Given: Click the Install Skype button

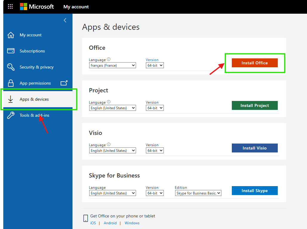Looking at the screenshot, I should click(x=255, y=191).
